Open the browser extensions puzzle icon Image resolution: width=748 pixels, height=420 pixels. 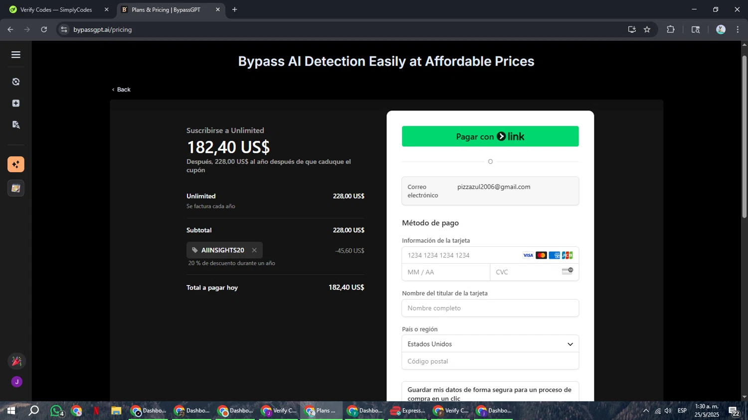click(x=671, y=29)
